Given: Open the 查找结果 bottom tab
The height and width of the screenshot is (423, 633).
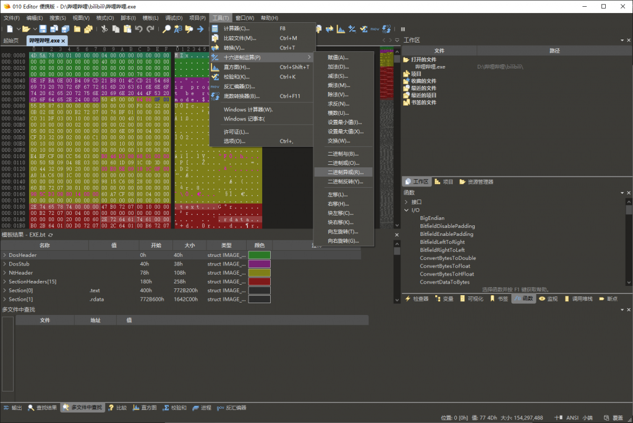Looking at the screenshot, I should (42, 408).
